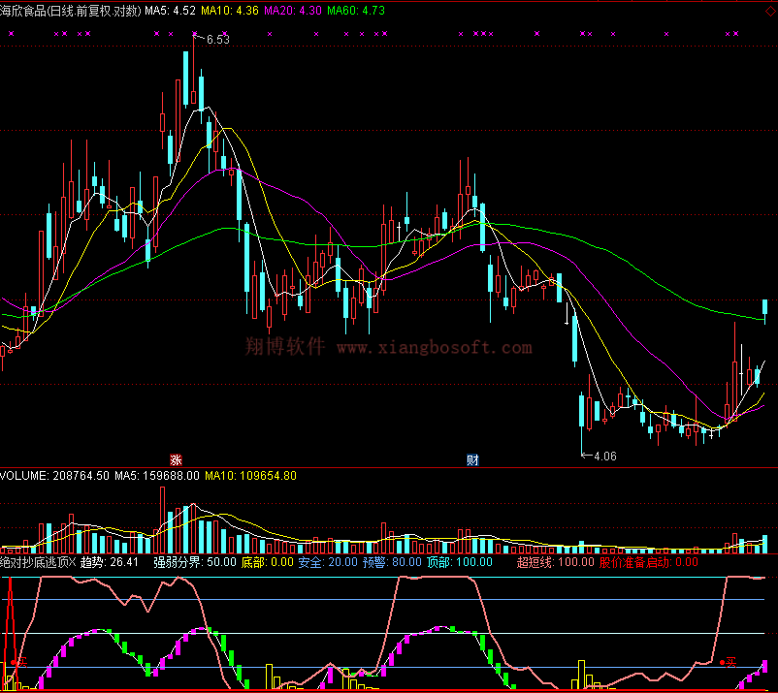Click the stock title 海欣食品(日线.前复权.对数)
This screenshot has width=778, height=693.
tap(71, 11)
